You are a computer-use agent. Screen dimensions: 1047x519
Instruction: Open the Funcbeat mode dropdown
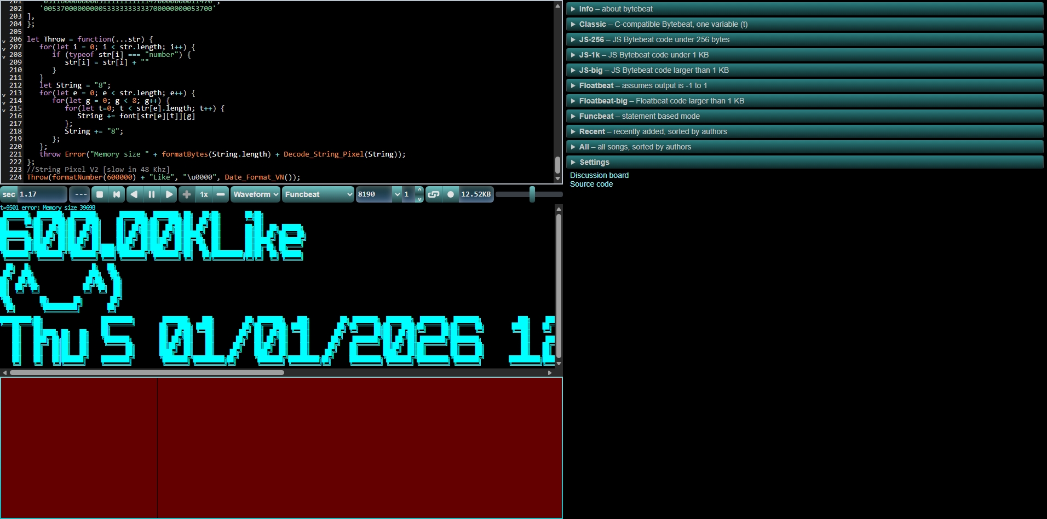point(318,194)
